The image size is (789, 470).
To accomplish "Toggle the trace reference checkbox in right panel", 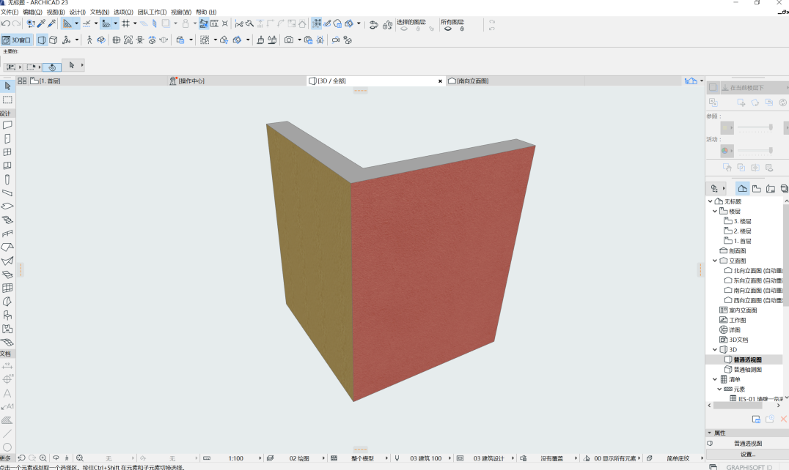I will pos(713,87).
